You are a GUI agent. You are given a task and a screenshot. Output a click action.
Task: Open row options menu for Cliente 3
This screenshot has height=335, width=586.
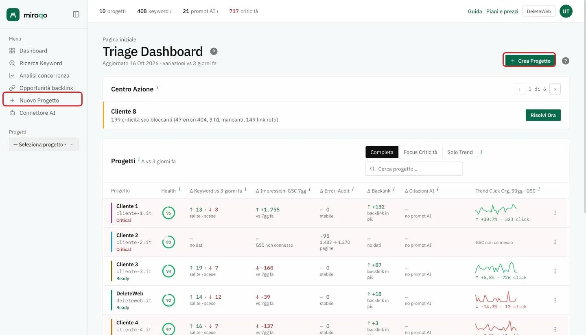tap(555, 271)
